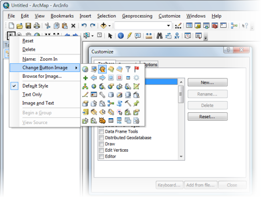Open the Time Slider window icon

coord(187,36)
